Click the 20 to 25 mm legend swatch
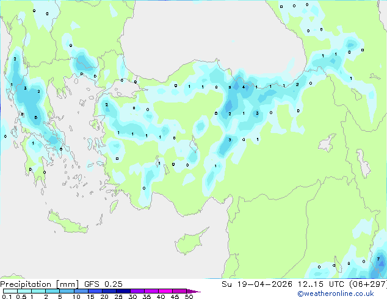 (109, 291)
